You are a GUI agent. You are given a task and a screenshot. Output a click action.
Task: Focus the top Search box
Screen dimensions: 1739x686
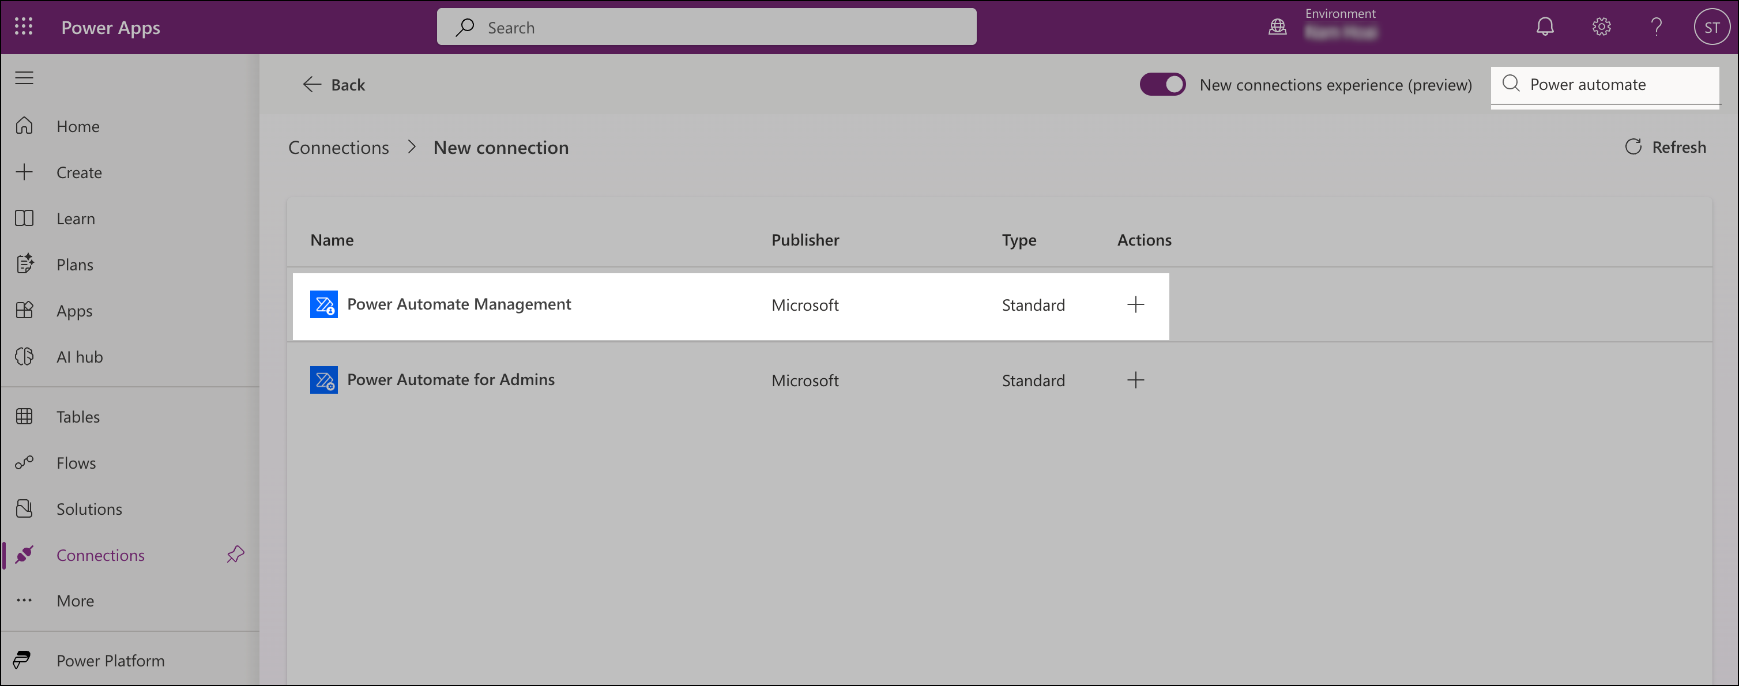click(706, 27)
